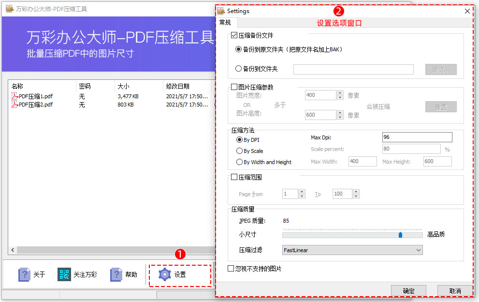The image size is (479, 302).
Task: Click the 关注万彩 label in the toolbar
Action: click(x=85, y=274)
